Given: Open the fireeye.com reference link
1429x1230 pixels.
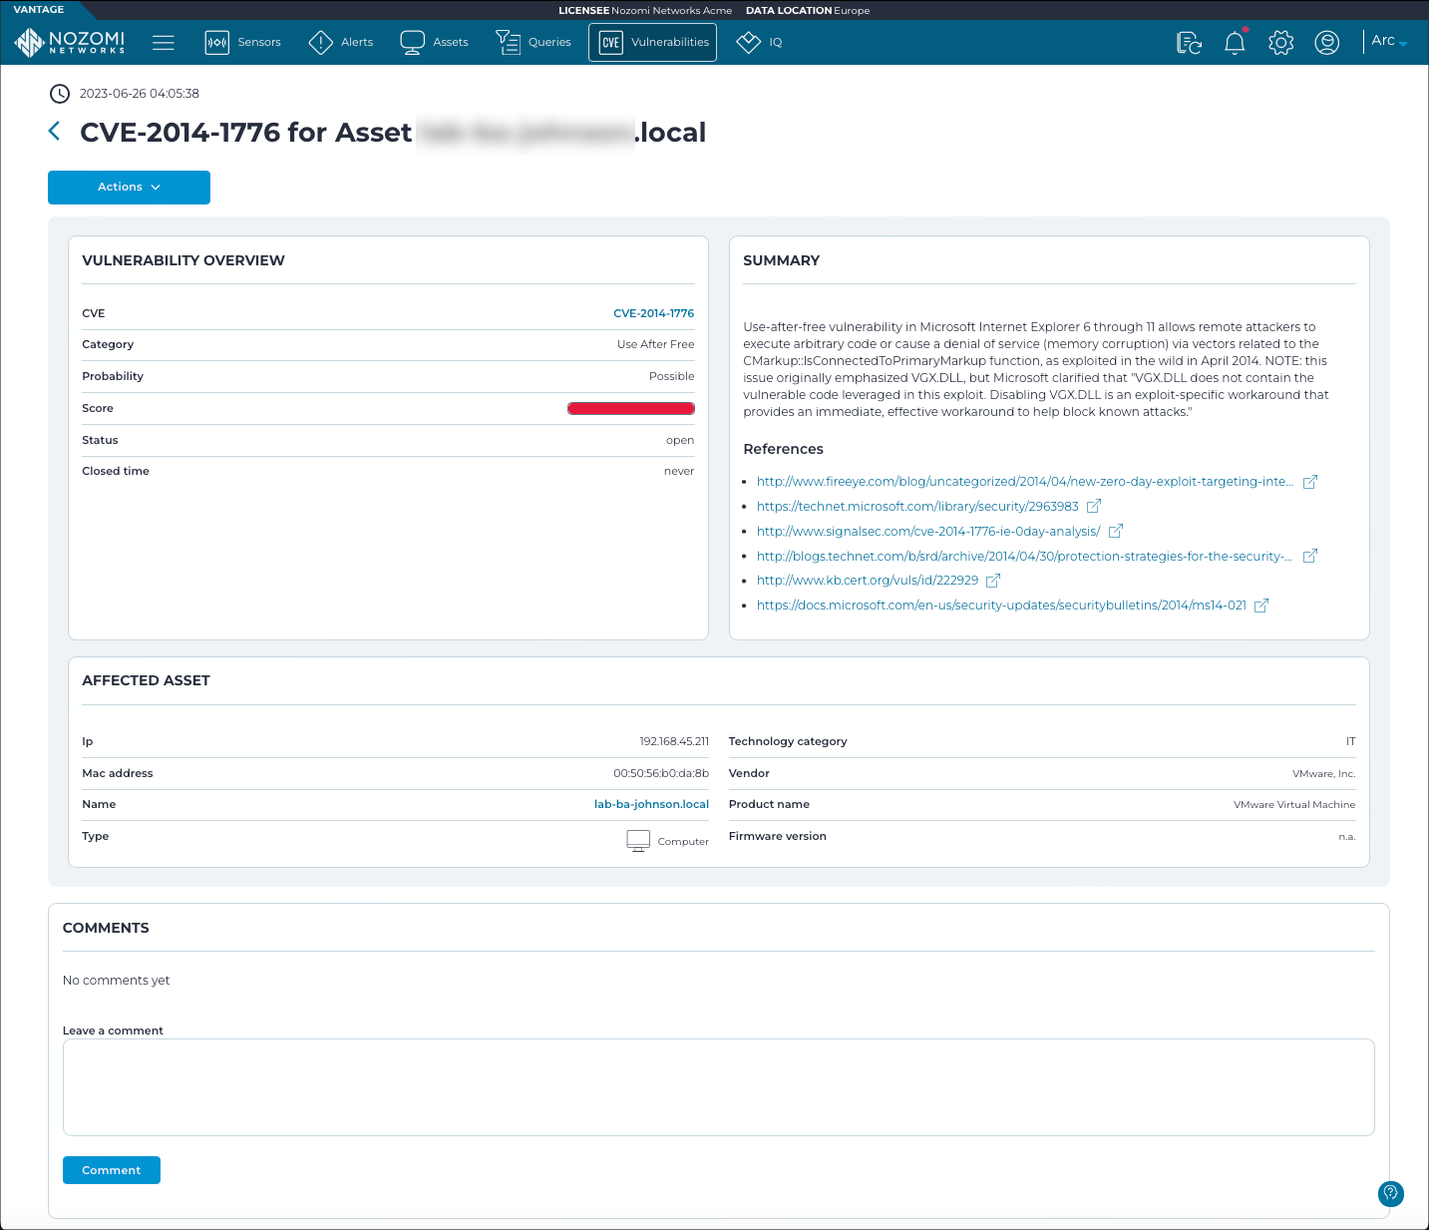Looking at the screenshot, I should click(1024, 482).
